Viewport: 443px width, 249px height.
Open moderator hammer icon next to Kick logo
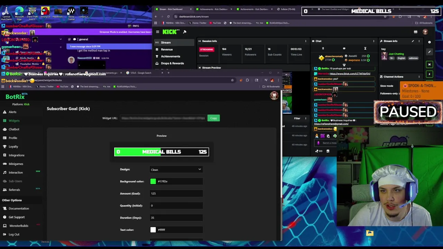coord(185,32)
